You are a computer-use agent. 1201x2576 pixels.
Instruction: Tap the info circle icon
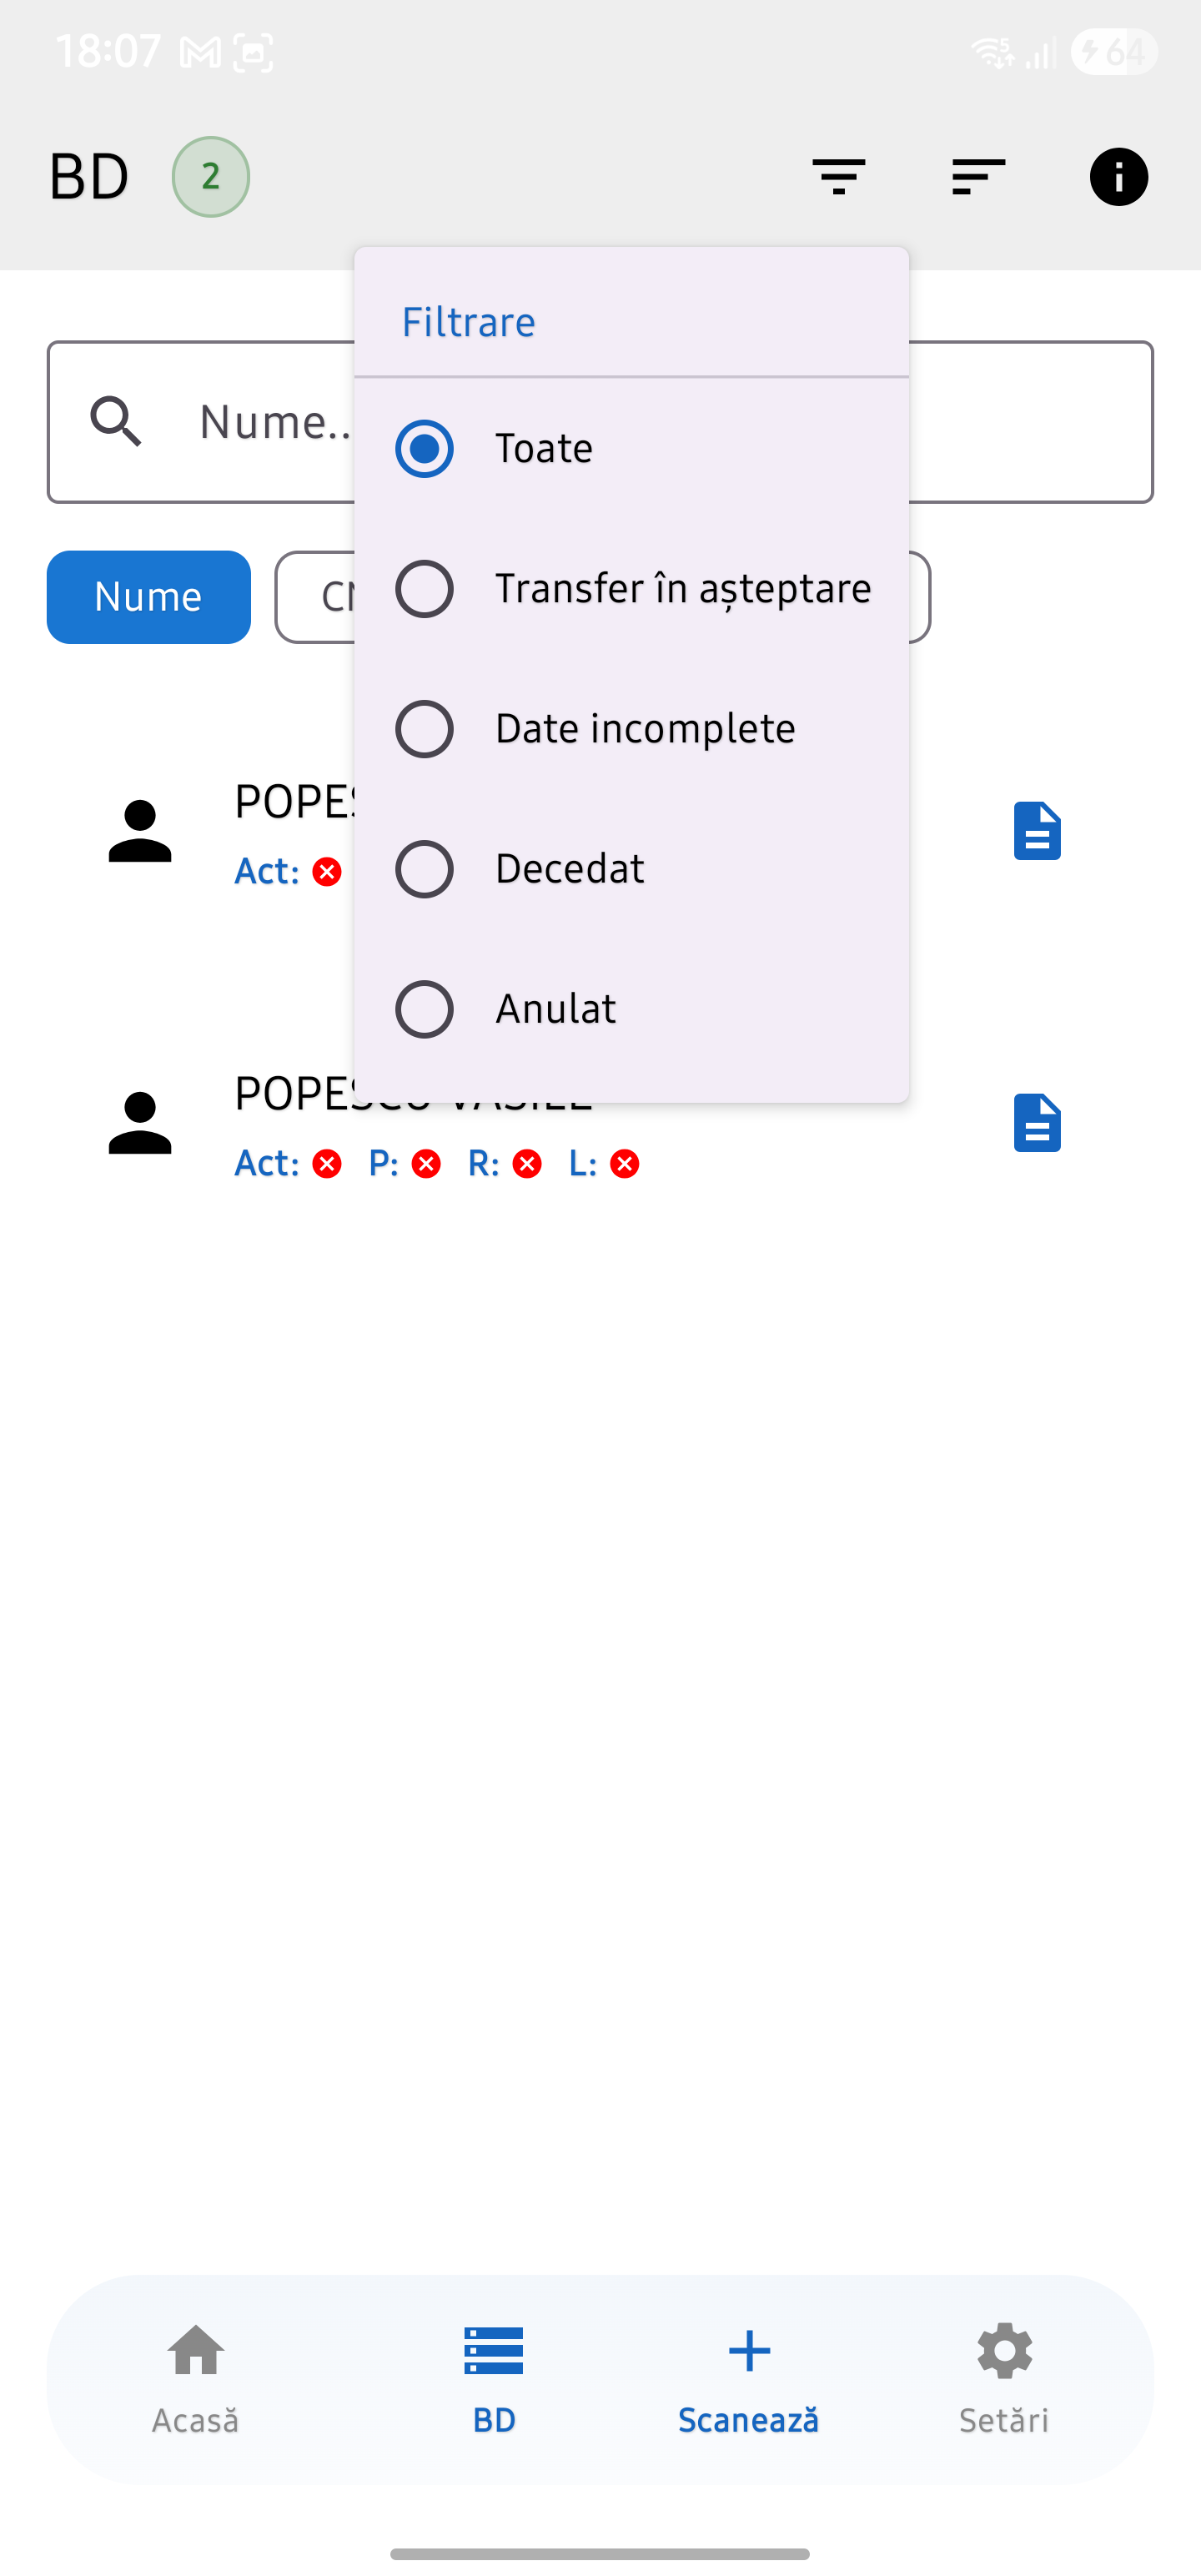(x=1118, y=177)
